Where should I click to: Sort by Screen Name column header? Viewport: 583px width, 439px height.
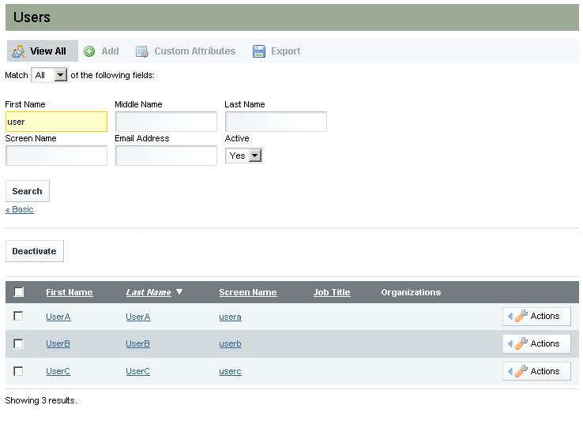point(247,292)
